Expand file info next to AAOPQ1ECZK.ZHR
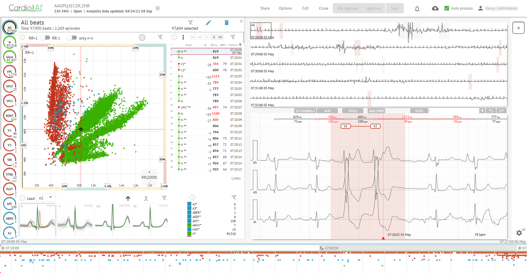 click(x=158, y=8)
